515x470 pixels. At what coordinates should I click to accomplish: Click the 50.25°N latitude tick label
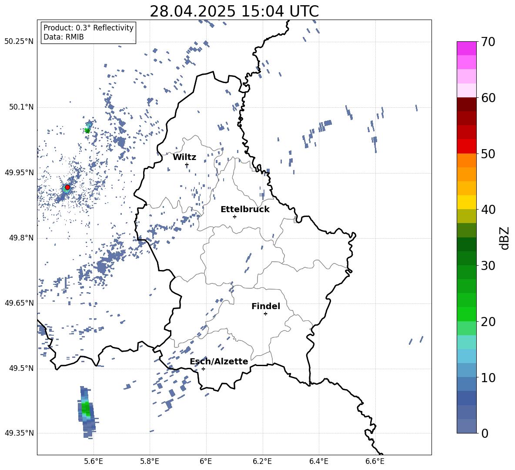tap(19, 42)
